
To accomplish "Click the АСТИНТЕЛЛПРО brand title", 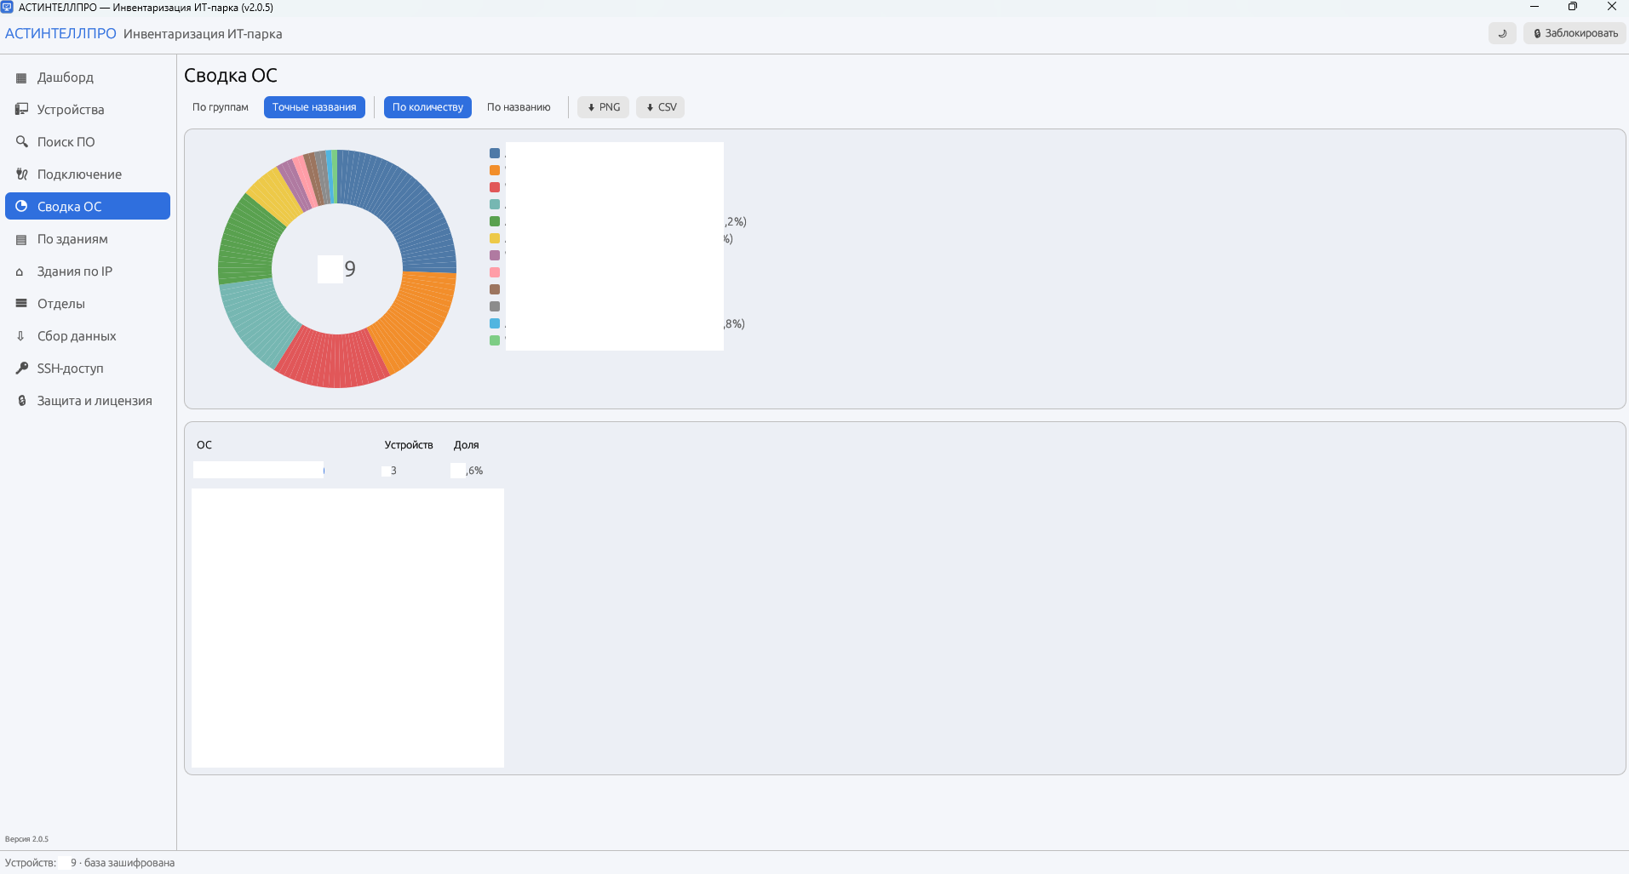I will click(x=60, y=34).
